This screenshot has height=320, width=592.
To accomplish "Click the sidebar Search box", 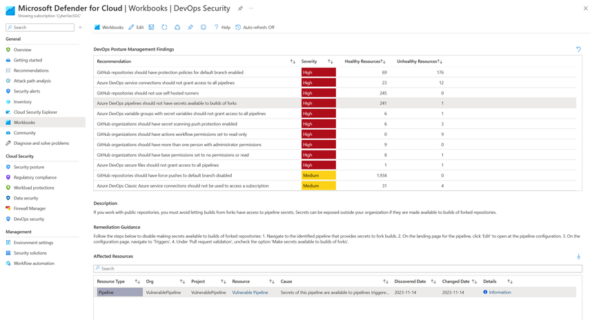I will (x=40, y=27).
